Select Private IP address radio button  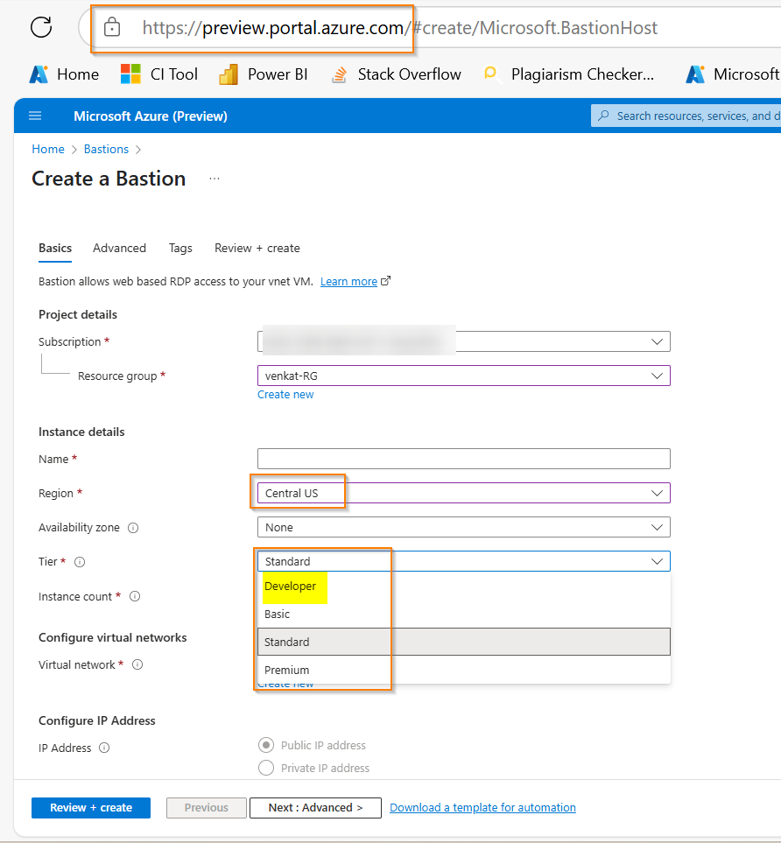[265, 768]
